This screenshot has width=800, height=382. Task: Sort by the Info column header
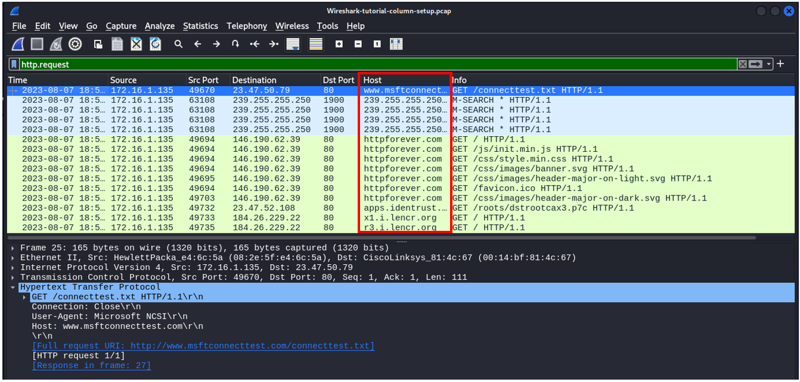point(622,80)
